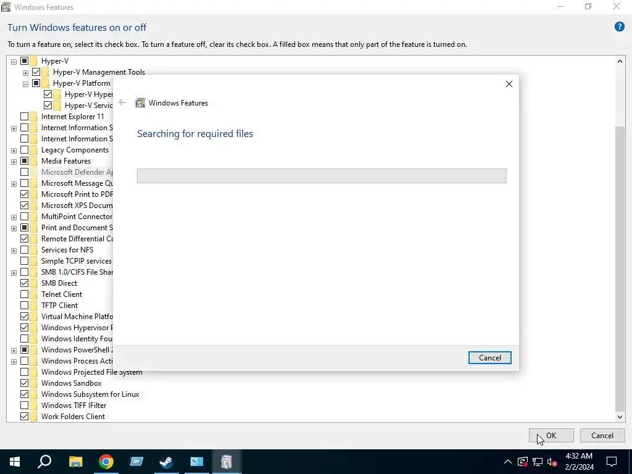Enable Telnet Client checkbox
This screenshot has width=632, height=474.
[x=24, y=294]
